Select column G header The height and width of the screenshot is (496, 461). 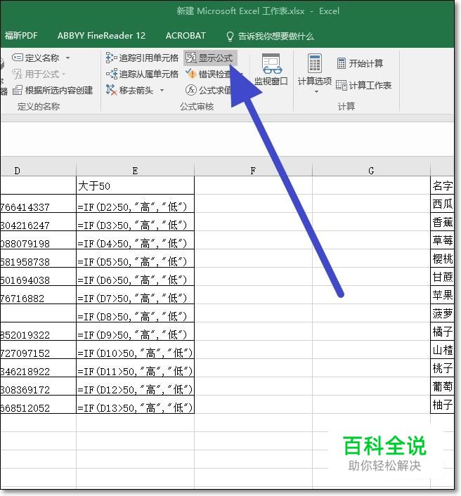point(371,171)
